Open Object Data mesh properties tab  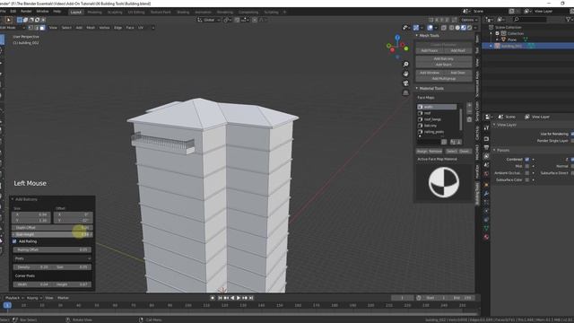(x=486, y=228)
